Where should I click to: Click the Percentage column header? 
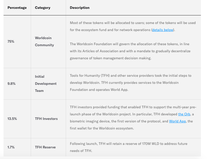pyautogui.click(x=17, y=8)
